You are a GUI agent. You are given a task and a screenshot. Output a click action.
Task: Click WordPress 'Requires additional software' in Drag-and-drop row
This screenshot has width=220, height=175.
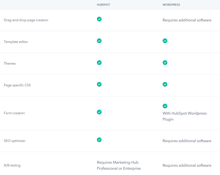pyautogui.click(x=187, y=20)
